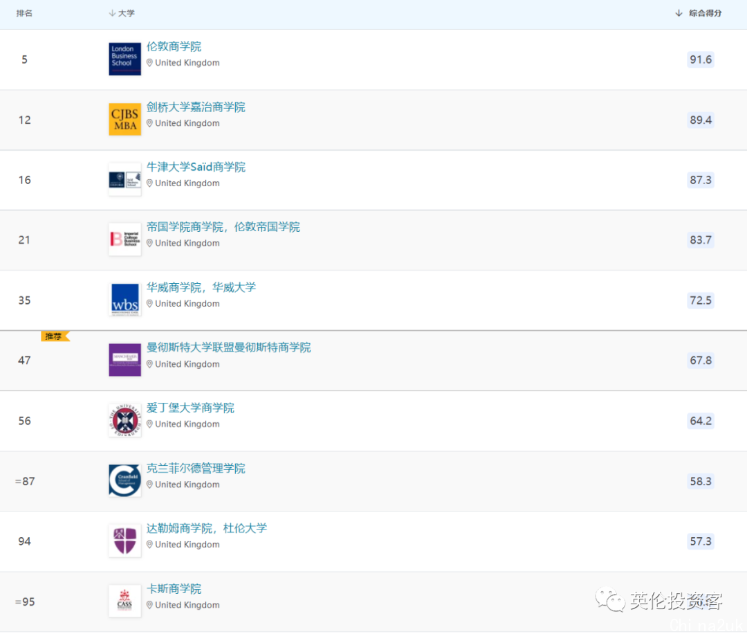This screenshot has height=634, width=747.
Task: Click location pin icon under 伦敦商学院
Action: pyautogui.click(x=149, y=63)
